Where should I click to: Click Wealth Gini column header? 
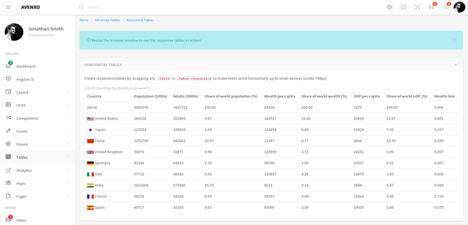tap(445, 96)
